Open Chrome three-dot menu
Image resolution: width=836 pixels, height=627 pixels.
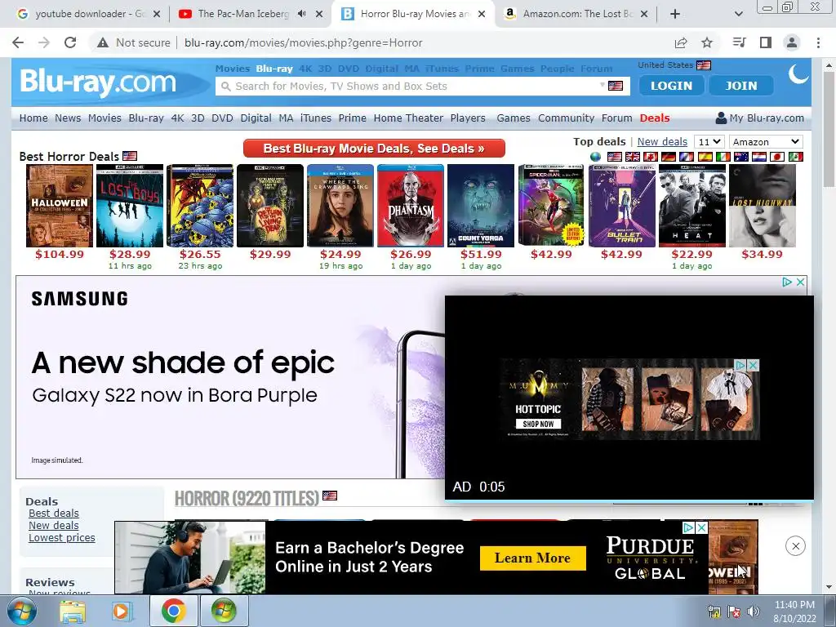tap(818, 42)
